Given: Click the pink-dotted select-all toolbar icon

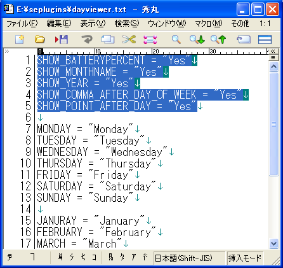Looking at the screenshot, I should pos(150,39).
